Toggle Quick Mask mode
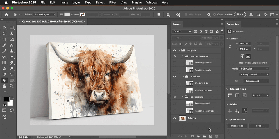The image size is (279, 139). point(4,110)
